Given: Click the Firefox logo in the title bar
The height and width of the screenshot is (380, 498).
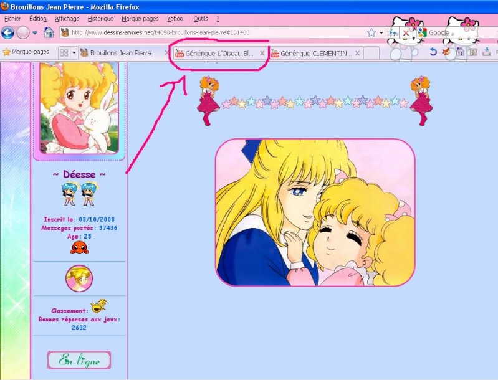Looking at the screenshot, I should click(5, 6).
